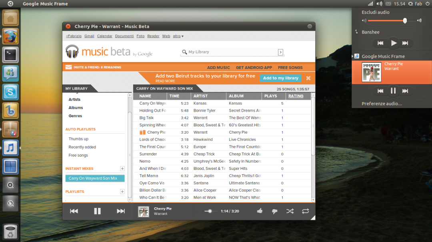Click Cherry Pie album thumbnail in sound menu
This screenshot has height=242, width=432.
371,72
